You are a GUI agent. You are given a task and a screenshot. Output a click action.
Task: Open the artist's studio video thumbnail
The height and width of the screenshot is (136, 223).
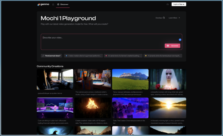(x=93, y=79)
